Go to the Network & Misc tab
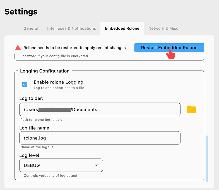219x190 pixels. point(163,28)
